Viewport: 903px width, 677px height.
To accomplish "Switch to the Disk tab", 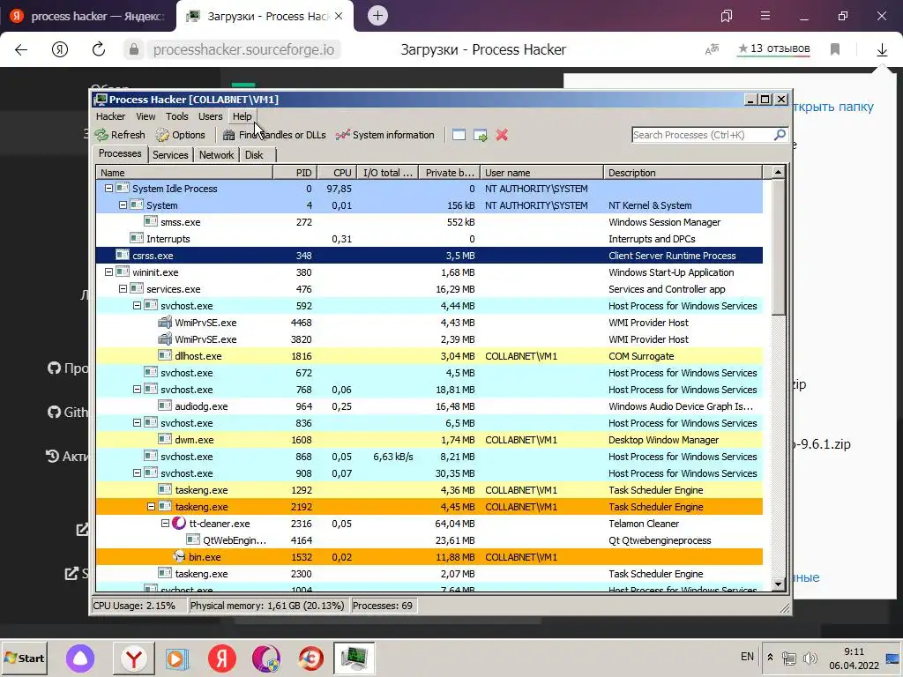I will 254,155.
